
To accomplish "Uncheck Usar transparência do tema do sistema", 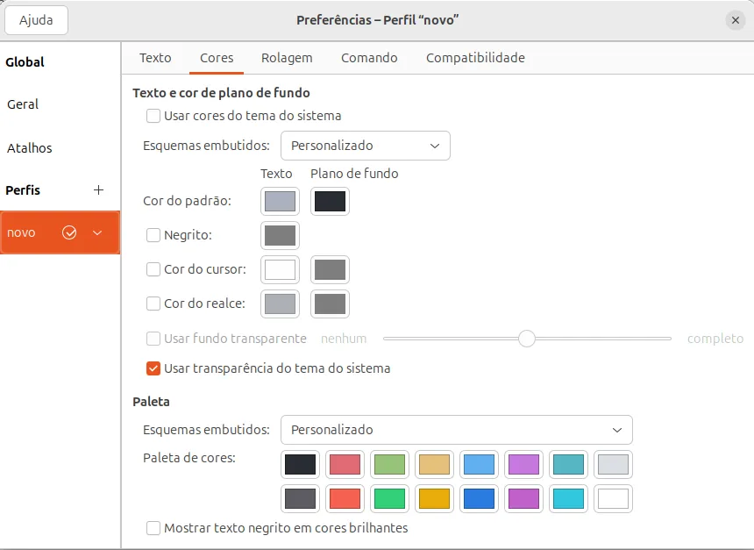I will (x=153, y=368).
